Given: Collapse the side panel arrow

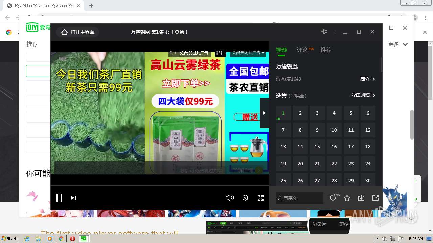Looking at the screenshot, I should pos(264,113).
